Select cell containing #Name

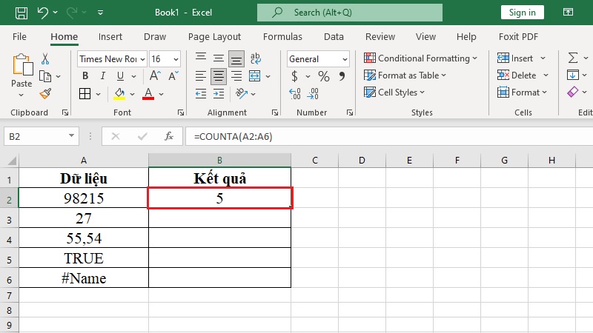[x=84, y=278]
